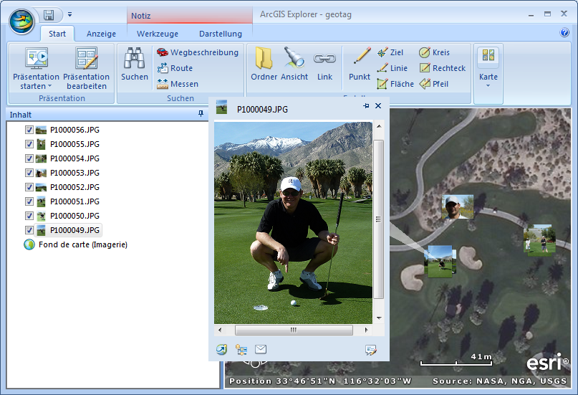Select P1000049.JPG in the Inhalt list
This screenshot has width=578, height=395.
(74, 230)
